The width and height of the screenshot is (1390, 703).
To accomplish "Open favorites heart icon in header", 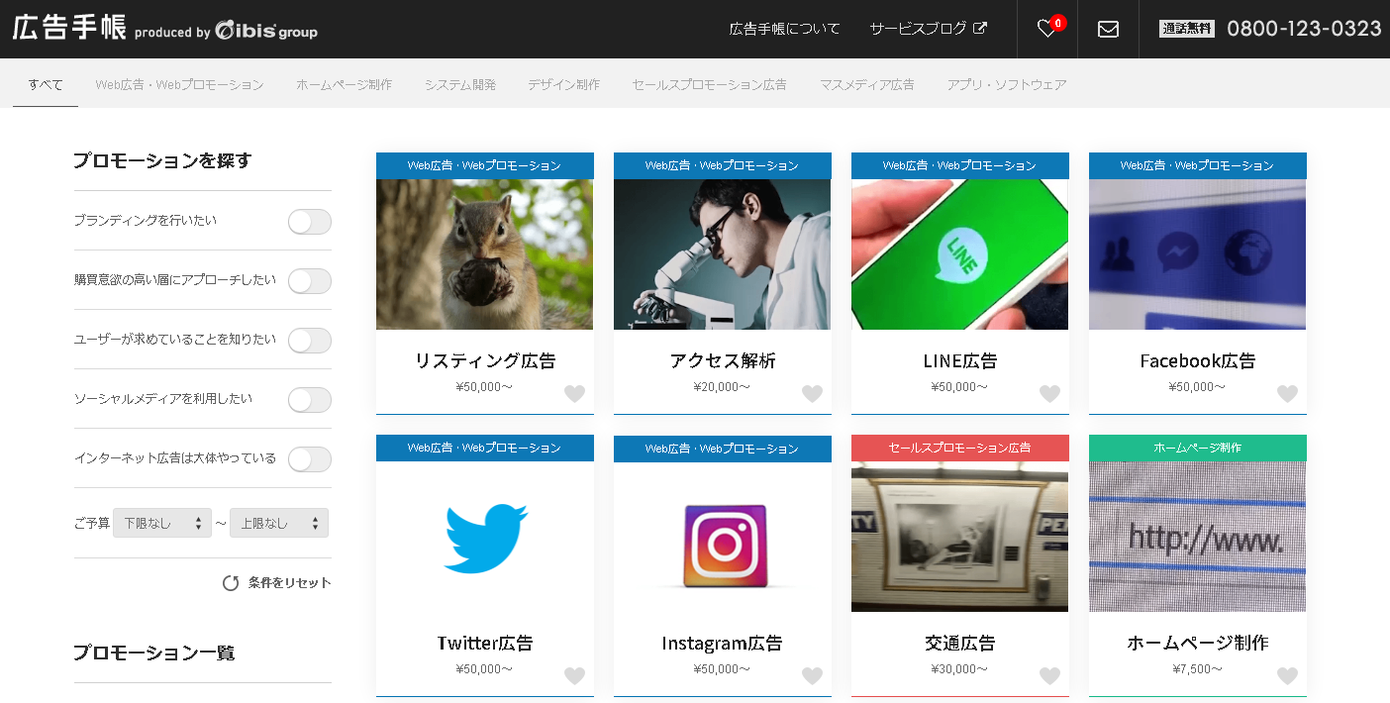I will [x=1046, y=29].
